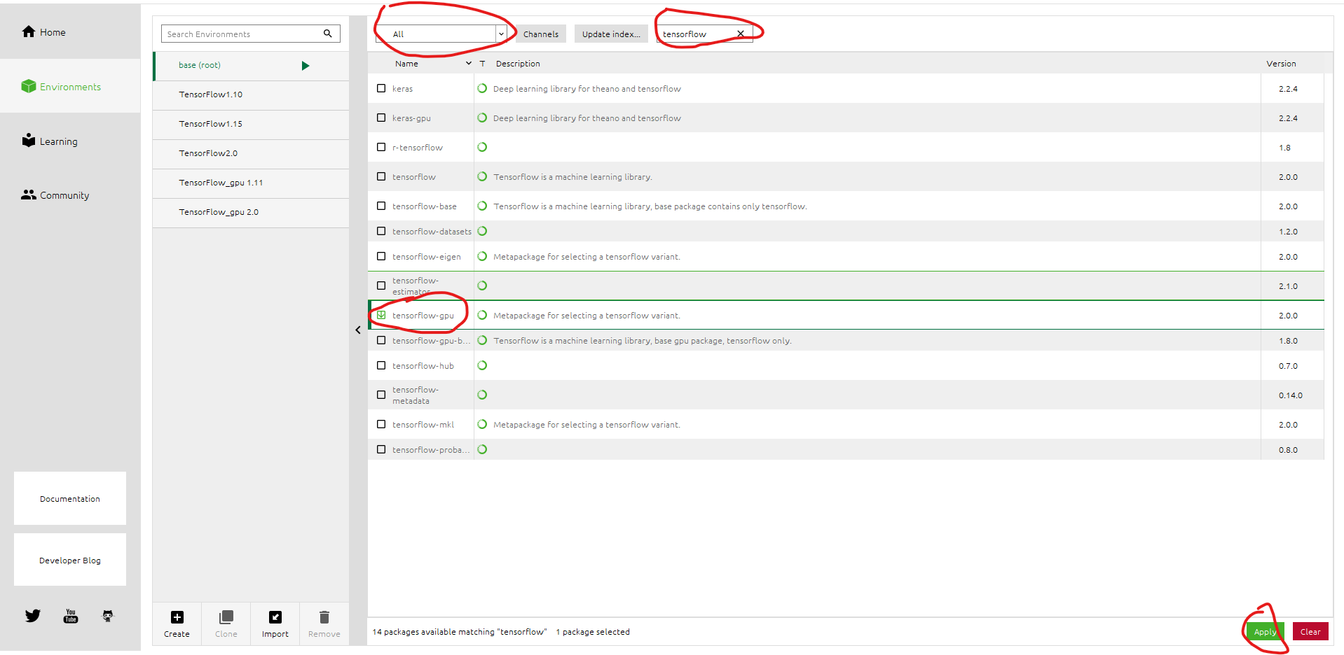Click the status circle icon for tensorflow-hub

tap(482, 365)
